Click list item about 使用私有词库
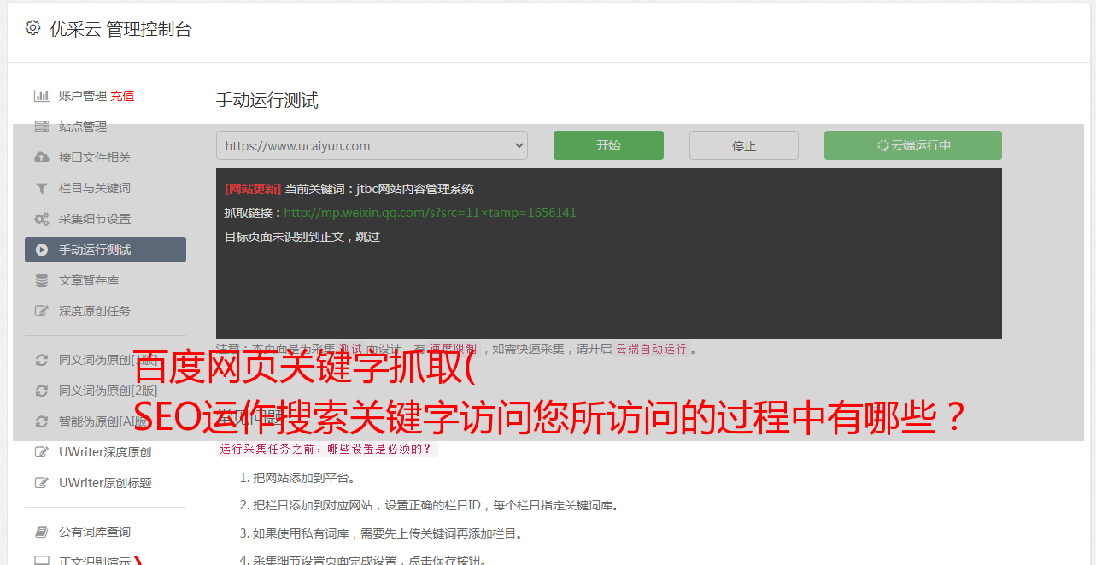The height and width of the screenshot is (565, 1096). (387, 533)
